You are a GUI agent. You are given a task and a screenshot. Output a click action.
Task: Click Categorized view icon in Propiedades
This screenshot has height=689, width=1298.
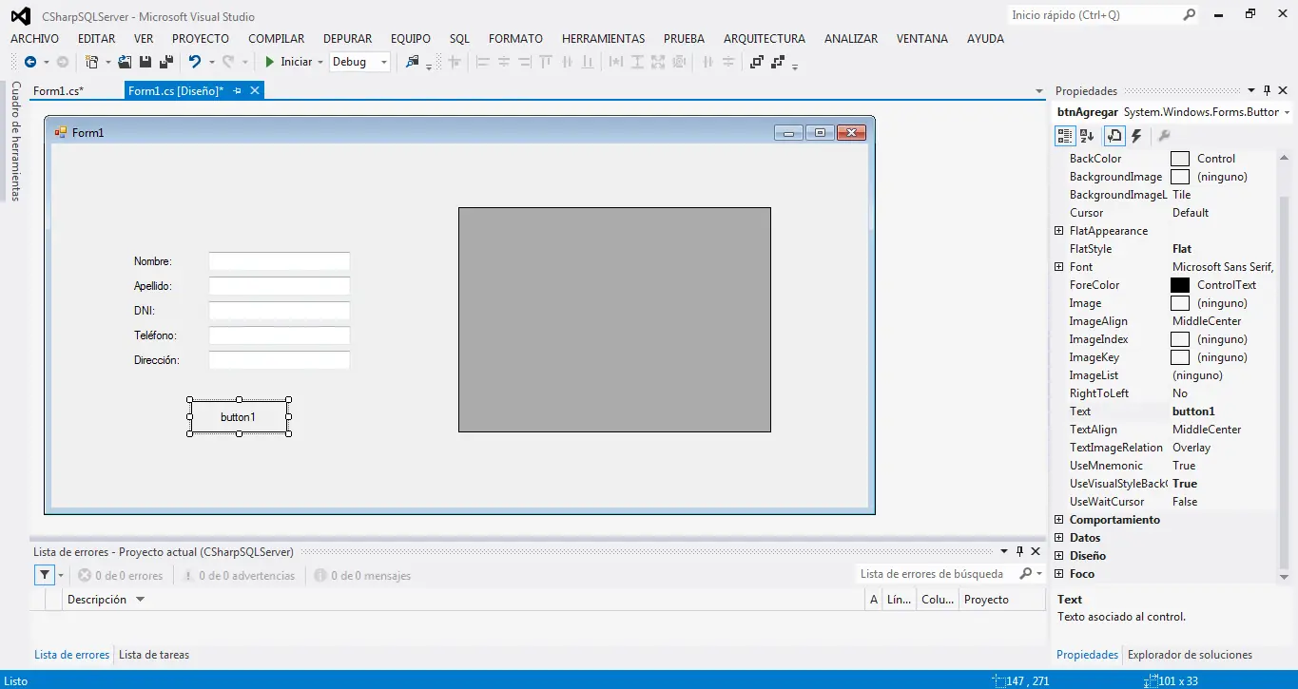tap(1065, 136)
